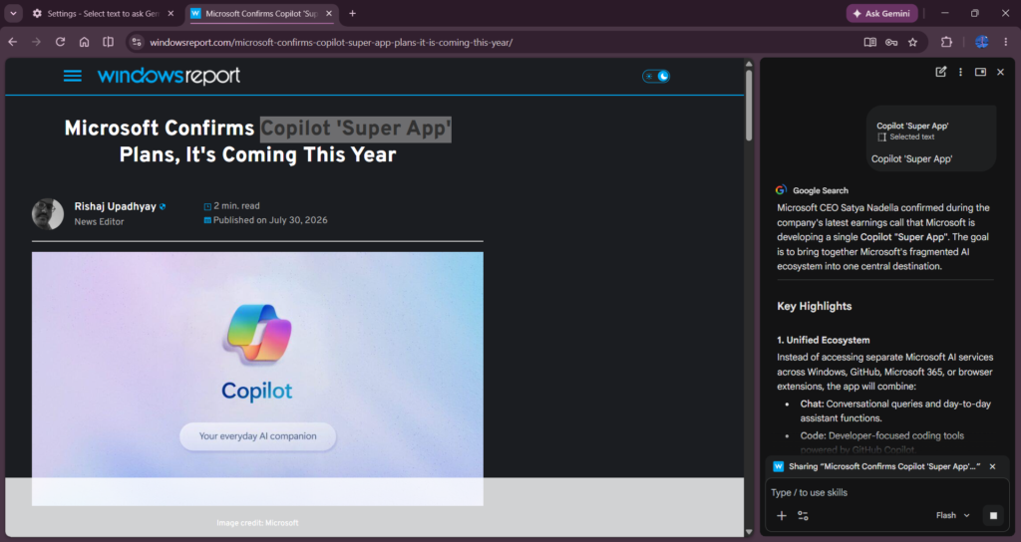Viewport: 1021px width, 542px height.
Task: Expand the tab search dropdown arrow
Action: pos(13,13)
